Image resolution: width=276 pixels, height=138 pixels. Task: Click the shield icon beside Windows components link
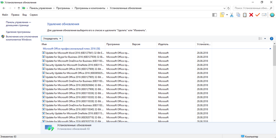click(3, 36)
